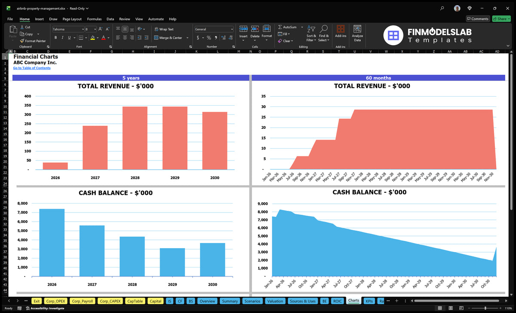
Task: Click the zoom slider in status bar
Action: [485, 308]
